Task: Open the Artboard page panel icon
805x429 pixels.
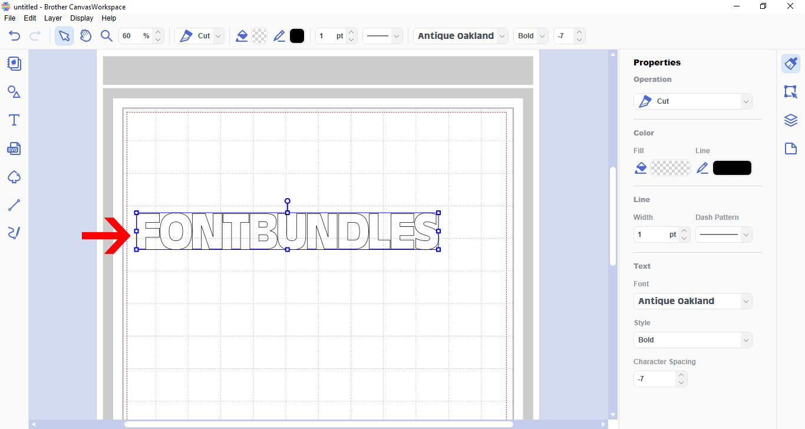Action: [x=791, y=148]
